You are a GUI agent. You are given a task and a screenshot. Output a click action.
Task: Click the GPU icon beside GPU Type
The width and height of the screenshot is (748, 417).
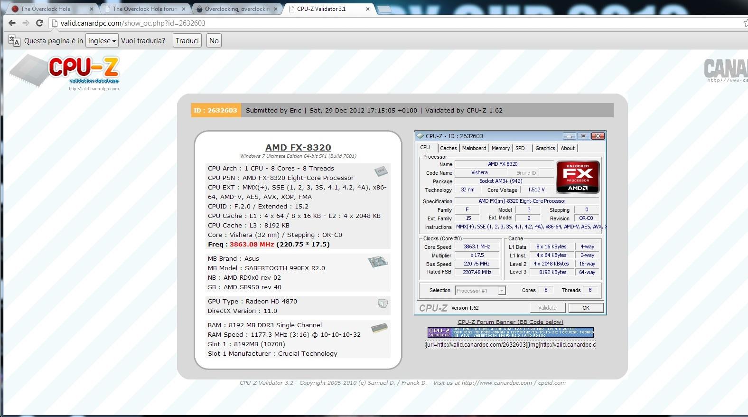[383, 303]
